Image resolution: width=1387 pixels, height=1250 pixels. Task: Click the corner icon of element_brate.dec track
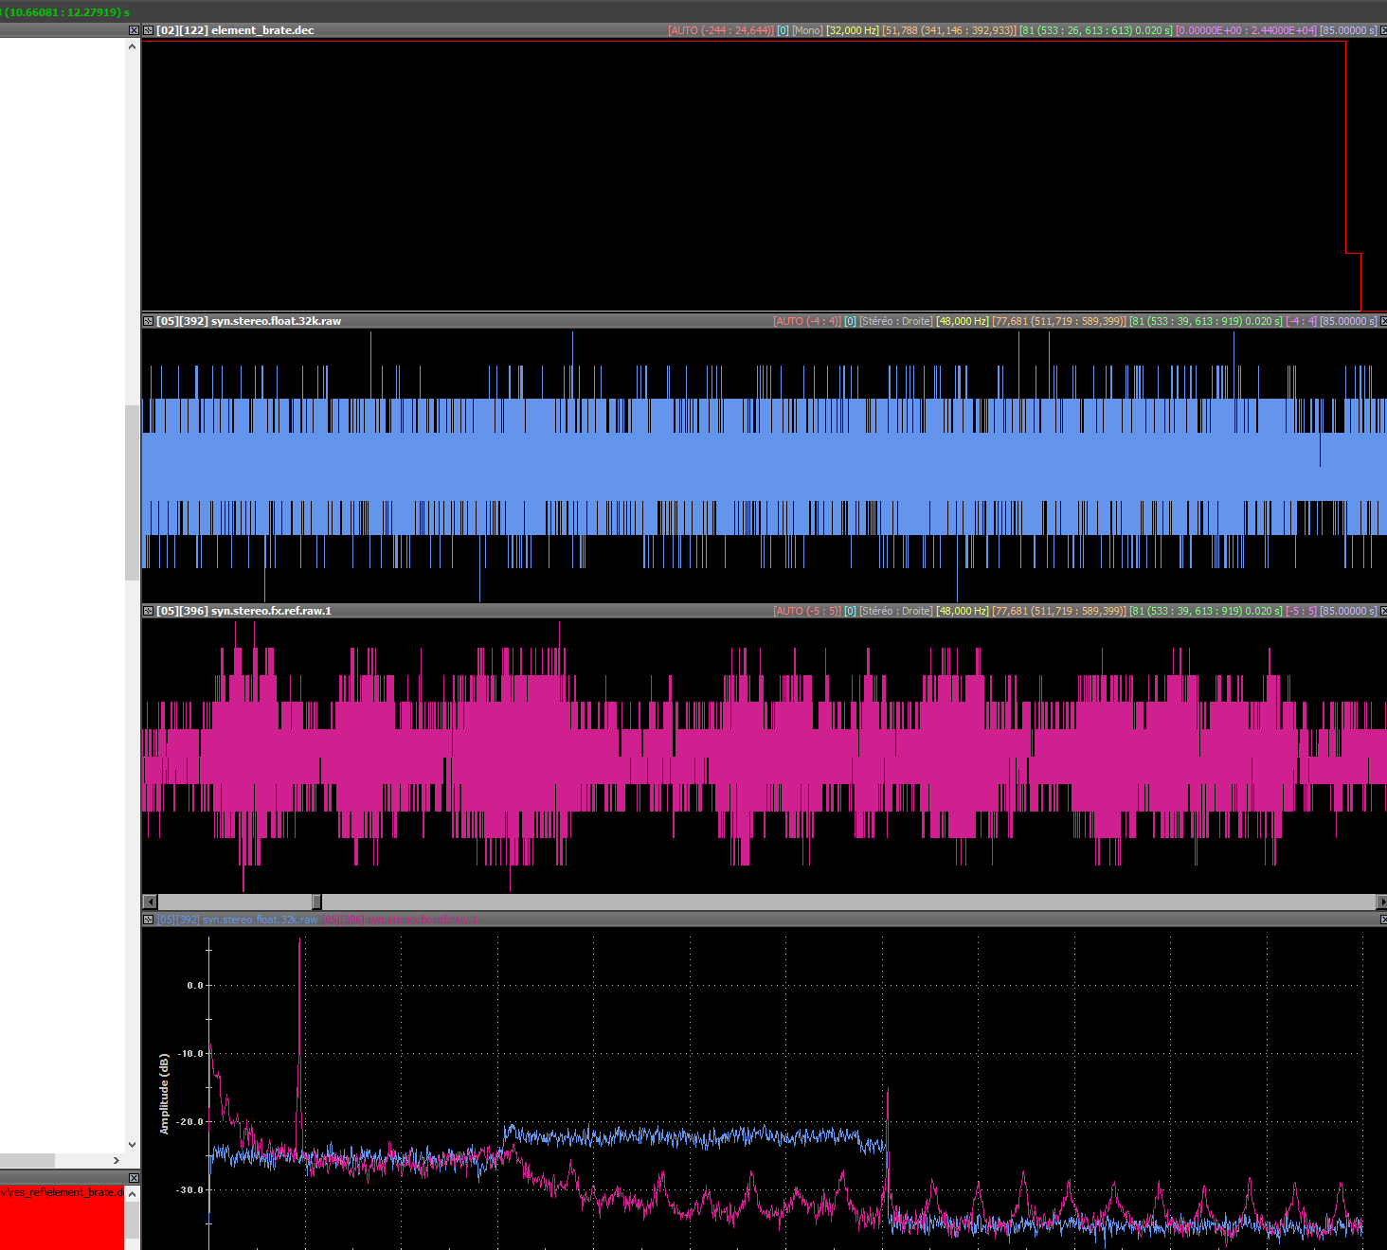pos(1383,30)
